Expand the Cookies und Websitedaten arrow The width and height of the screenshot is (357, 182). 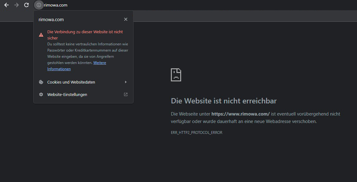pyautogui.click(x=126, y=82)
